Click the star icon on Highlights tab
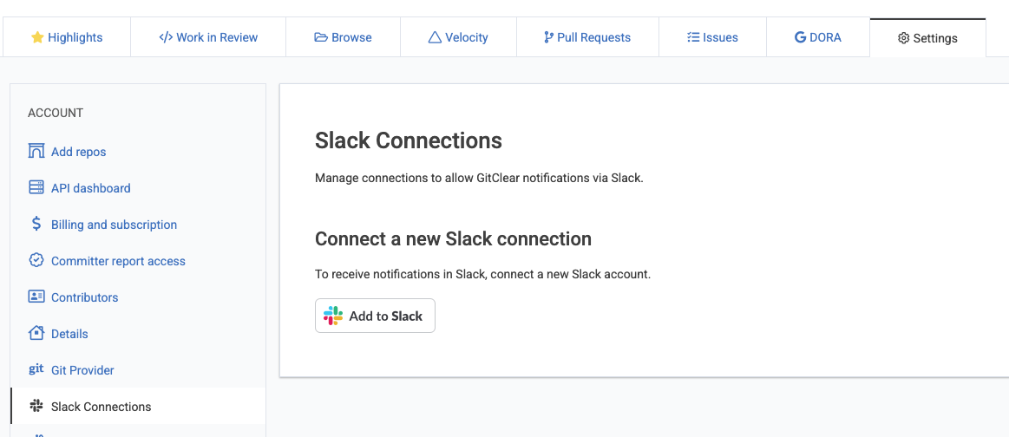The width and height of the screenshot is (1009, 437). click(37, 37)
